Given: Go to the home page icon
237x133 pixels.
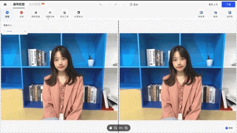Looking at the screenshot, I should tap(5, 4).
